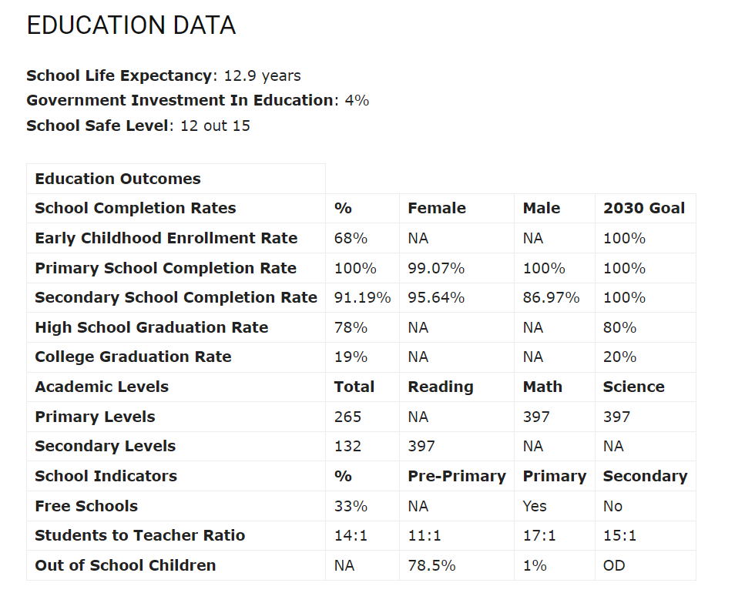Click the College Graduation Rate 19% cell

coord(351,357)
